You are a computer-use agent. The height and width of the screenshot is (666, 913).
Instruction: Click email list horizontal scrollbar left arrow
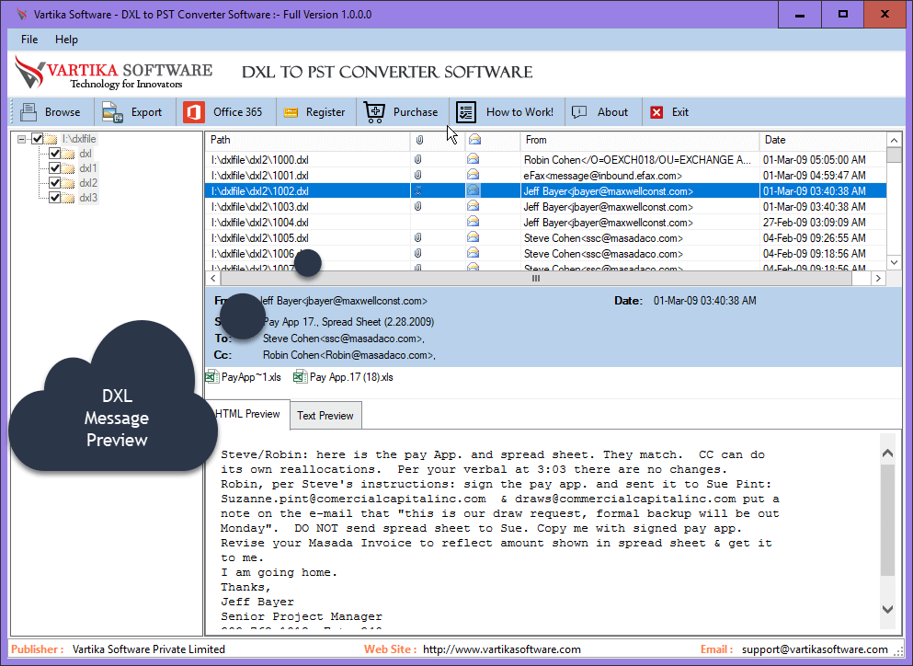click(x=213, y=279)
